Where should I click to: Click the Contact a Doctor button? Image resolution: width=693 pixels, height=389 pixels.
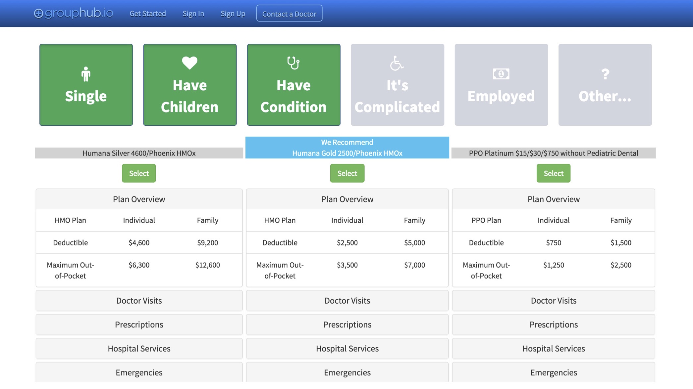coord(289,13)
